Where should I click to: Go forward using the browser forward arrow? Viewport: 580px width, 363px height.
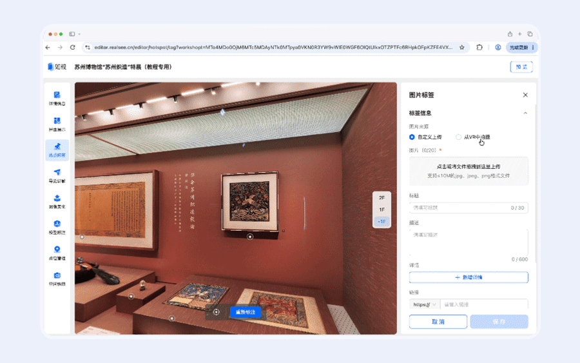click(x=60, y=47)
